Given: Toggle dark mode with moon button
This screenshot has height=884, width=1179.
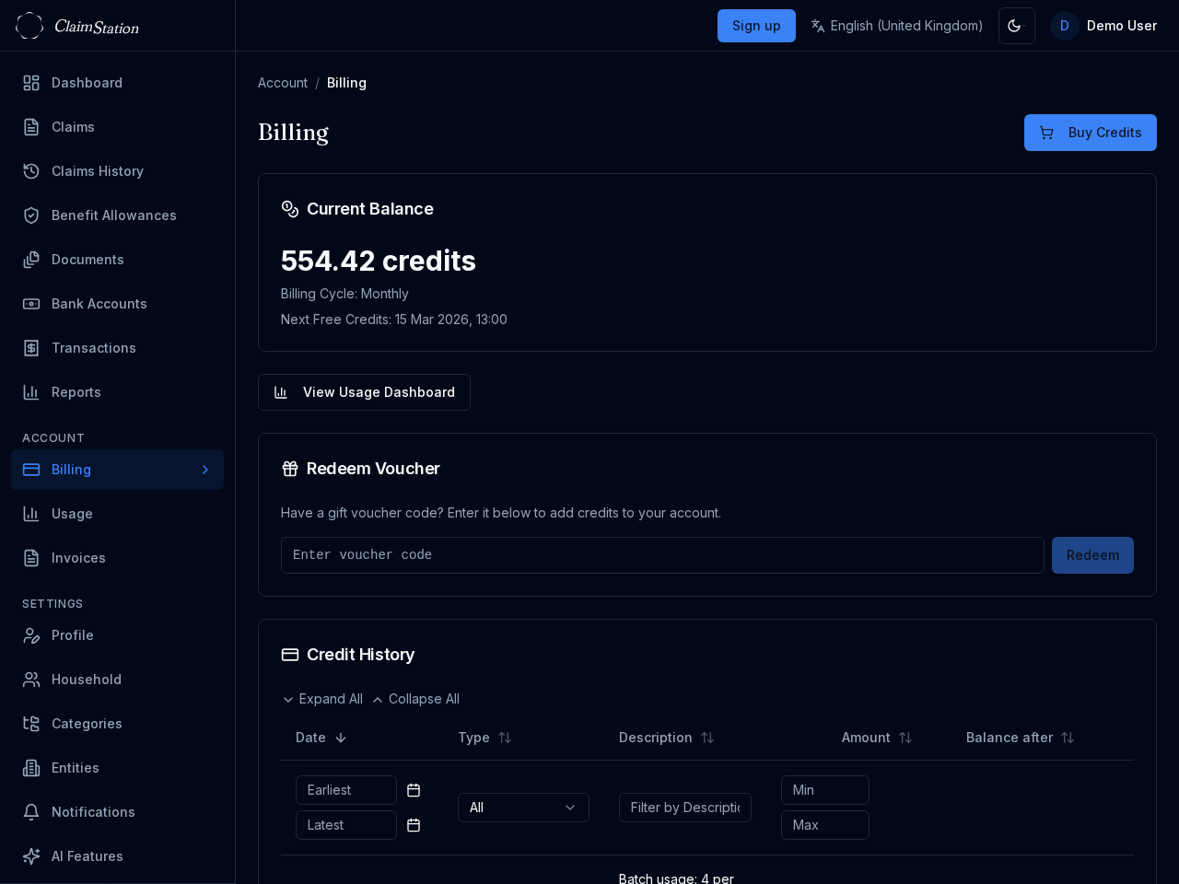Looking at the screenshot, I should (x=1017, y=26).
